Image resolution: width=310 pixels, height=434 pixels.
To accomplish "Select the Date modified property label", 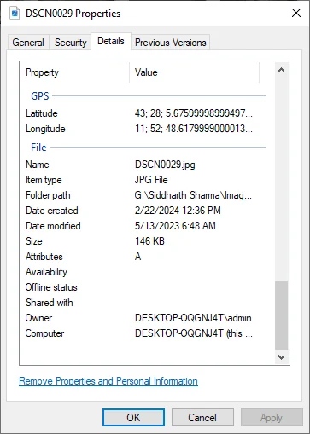I will tap(53, 226).
